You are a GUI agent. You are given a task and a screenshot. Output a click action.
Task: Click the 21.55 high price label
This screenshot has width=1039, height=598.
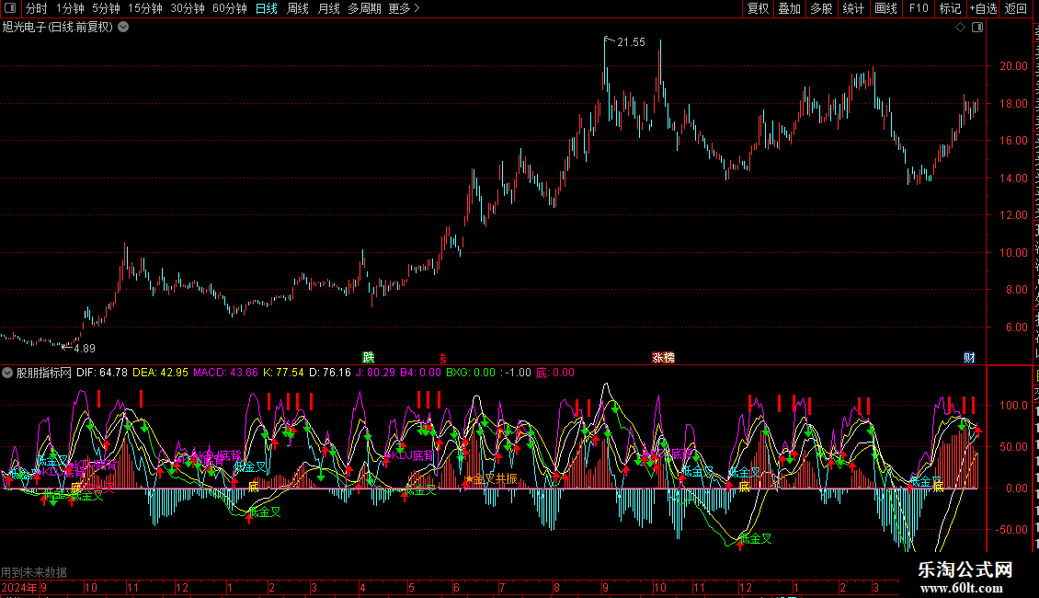coord(631,42)
